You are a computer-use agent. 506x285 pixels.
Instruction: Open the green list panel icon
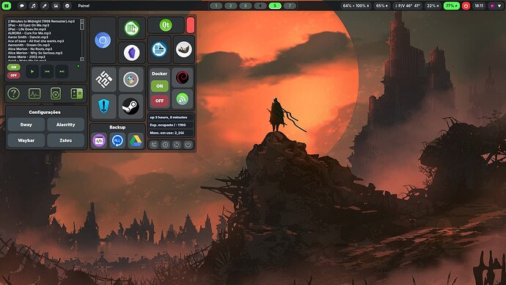pyautogui.click(x=77, y=94)
